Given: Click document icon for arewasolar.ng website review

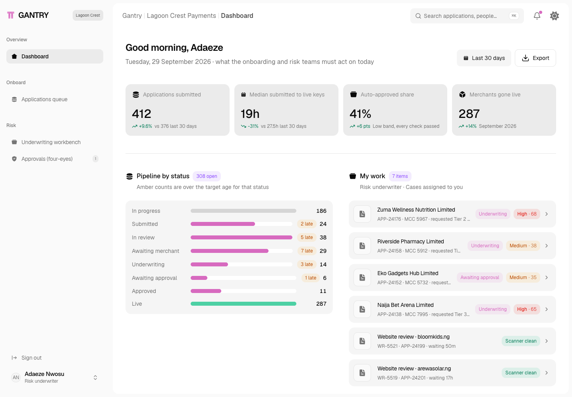Looking at the screenshot, I should tap(362, 373).
